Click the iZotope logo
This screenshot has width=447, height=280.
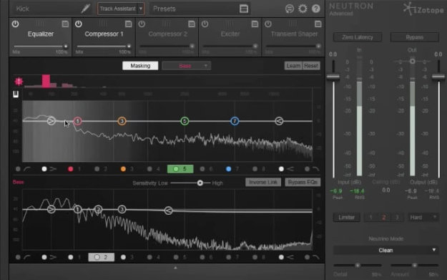coord(423,9)
